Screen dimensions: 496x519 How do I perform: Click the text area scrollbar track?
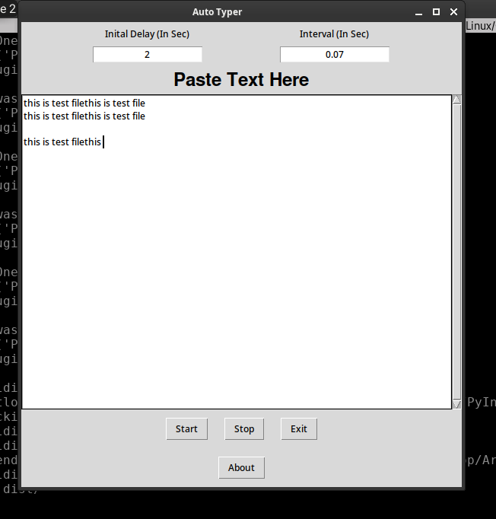coord(456,252)
